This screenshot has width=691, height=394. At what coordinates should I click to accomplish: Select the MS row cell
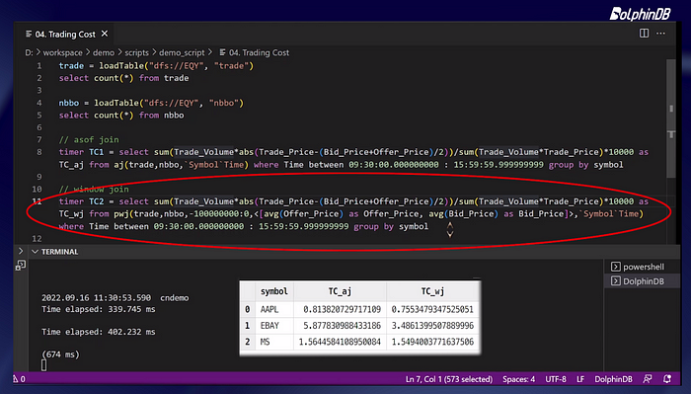(265, 342)
